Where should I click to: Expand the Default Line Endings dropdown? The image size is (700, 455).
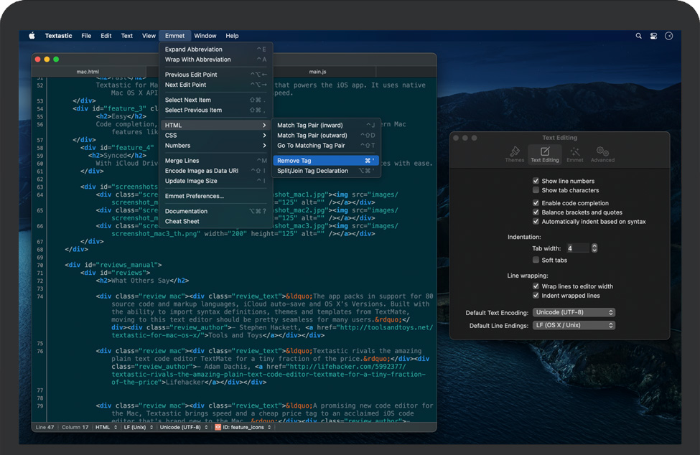574,325
